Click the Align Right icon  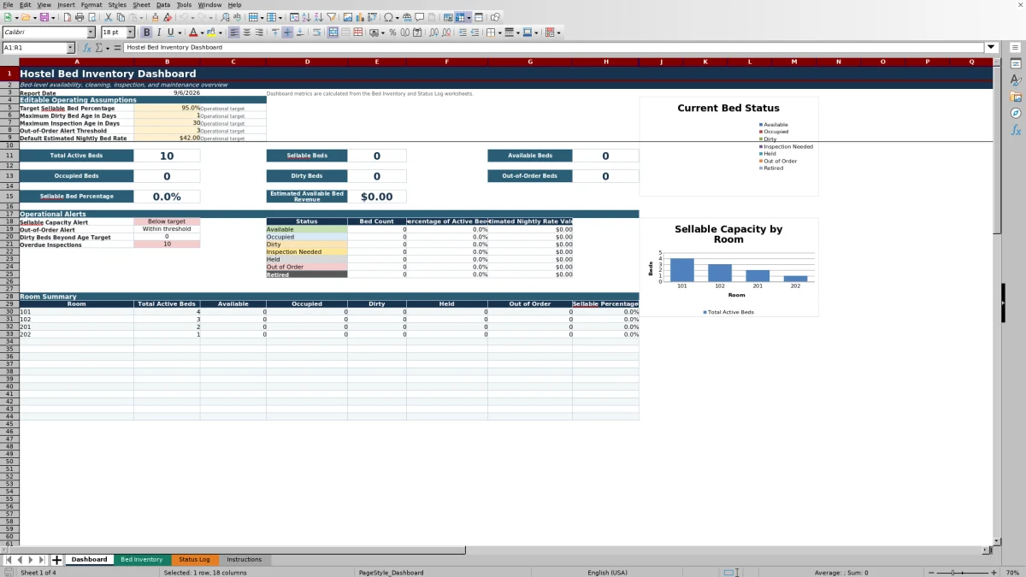[x=259, y=32]
